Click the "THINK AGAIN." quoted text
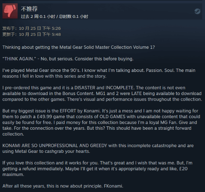Screen dimensions: 205x192 pos(19,59)
